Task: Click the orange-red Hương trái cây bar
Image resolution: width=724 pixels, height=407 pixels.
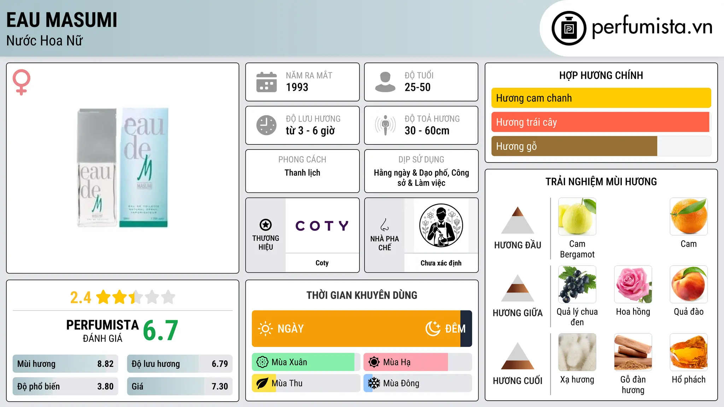Action: (600, 122)
